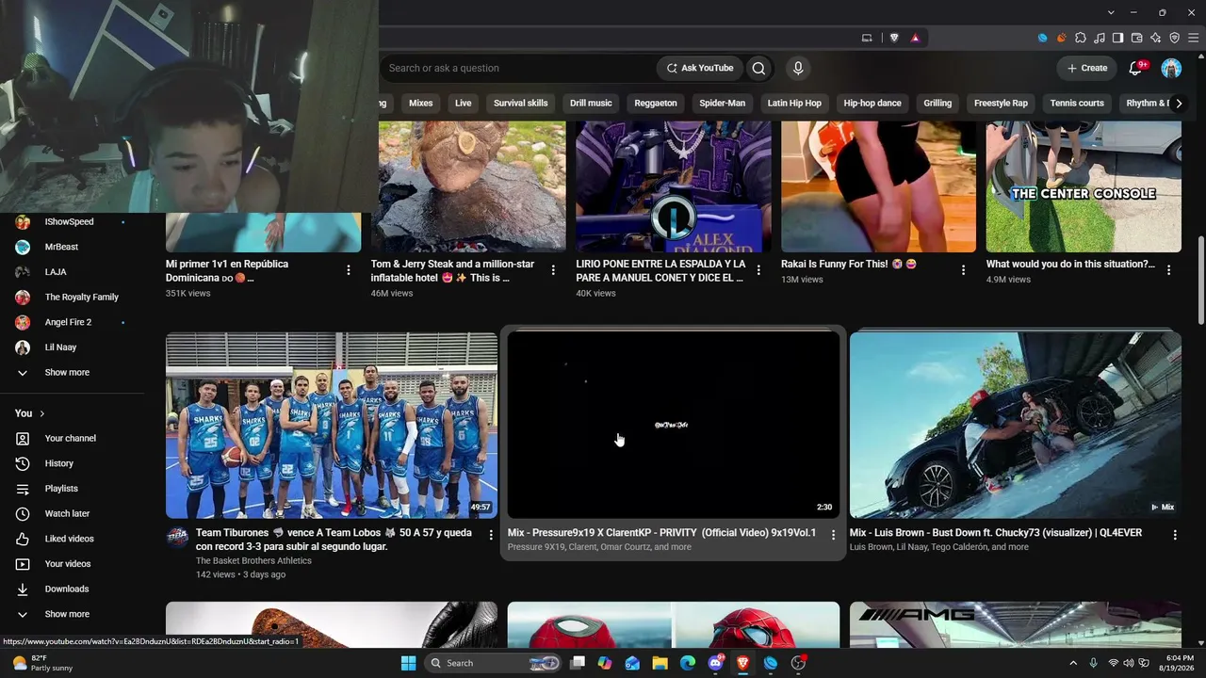Screen dimensions: 1206x678
Task: Click the YouTube search input field
Action: (518, 68)
